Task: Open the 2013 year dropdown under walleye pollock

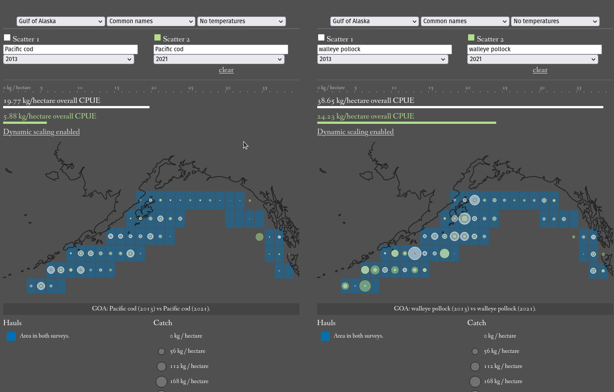Action: pos(382,59)
